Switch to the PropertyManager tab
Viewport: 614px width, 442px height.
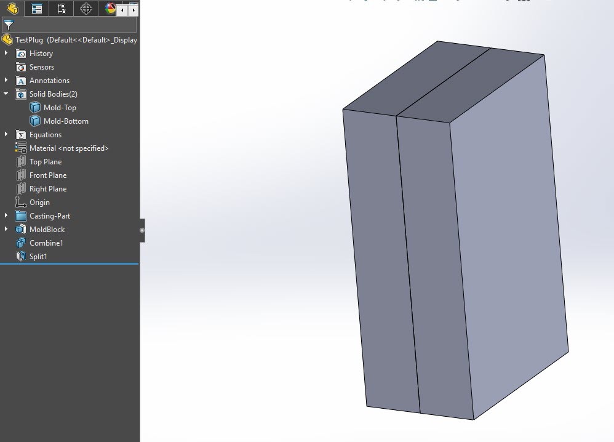coord(37,8)
